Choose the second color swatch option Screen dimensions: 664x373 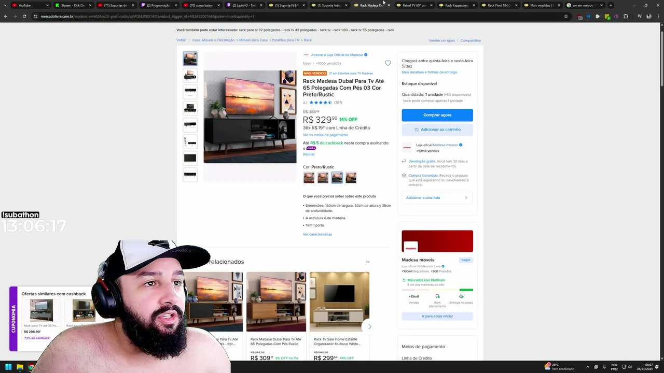(x=323, y=178)
